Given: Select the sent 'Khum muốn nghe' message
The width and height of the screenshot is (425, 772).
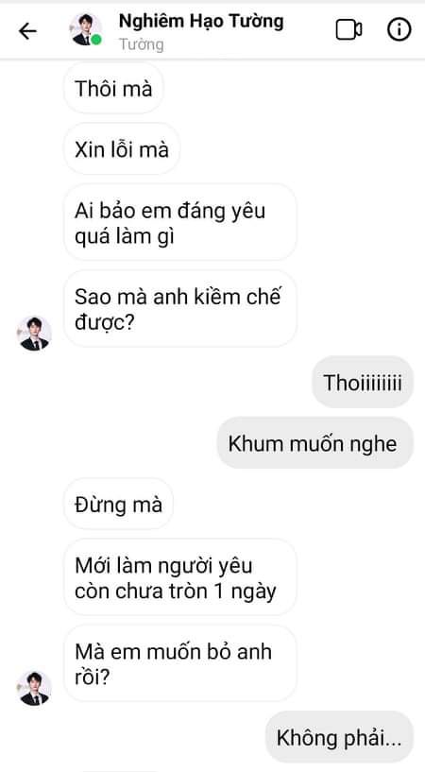Looking at the screenshot, I should (x=314, y=443).
